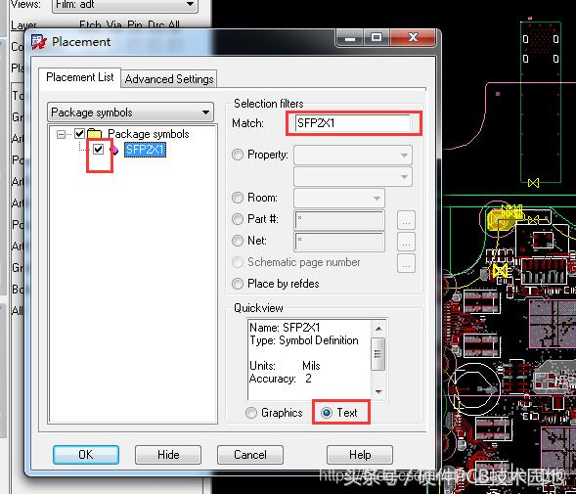Select the Text quickview radio button
Image resolution: width=576 pixels, height=494 pixels.
pyautogui.click(x=327, y=413)
